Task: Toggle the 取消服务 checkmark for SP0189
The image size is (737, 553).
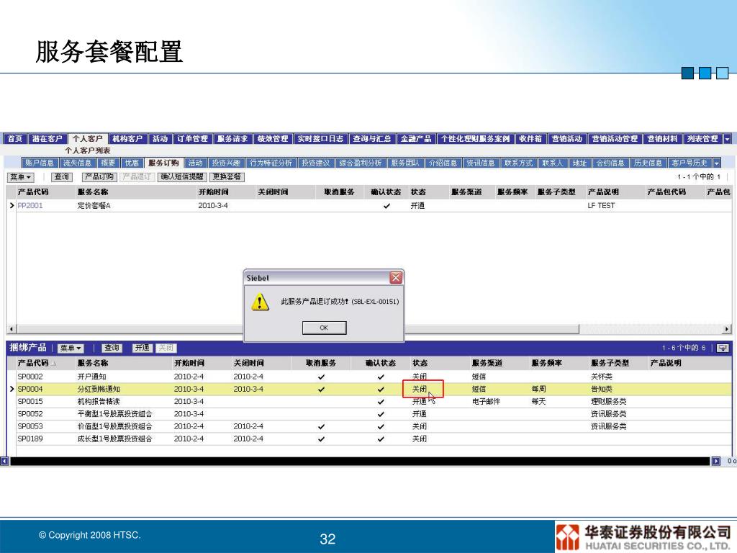Action: click(x=321, y=439)
